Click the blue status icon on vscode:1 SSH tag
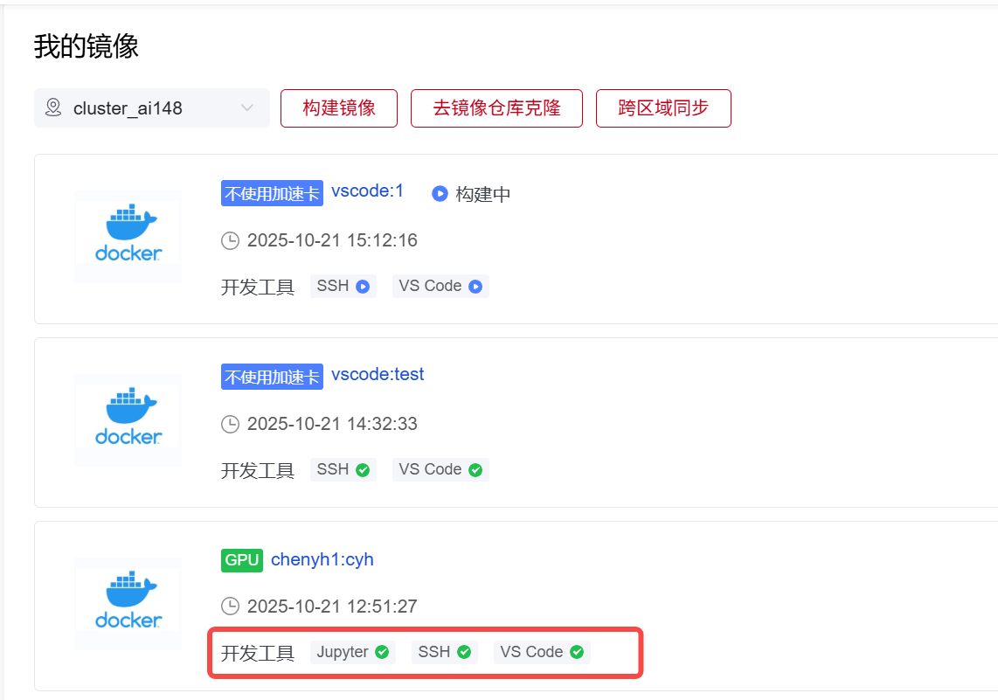Image resolution: width=998 pixels, height=700 pixels. (363, 286)
